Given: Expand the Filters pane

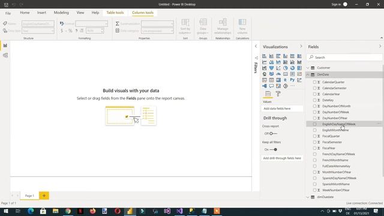Looking at the screenshot, I should [x=256, y=46].
